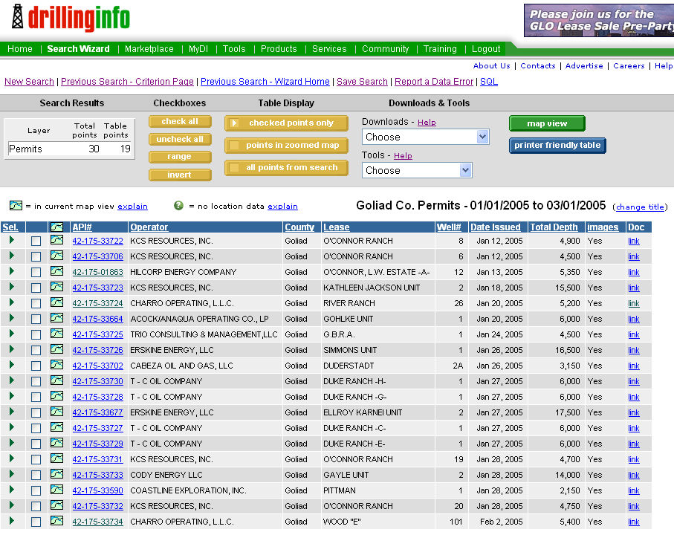Screen dimensions: 674x535
Task: Click map icon for permit 42-175-33734
Action: 56,521
